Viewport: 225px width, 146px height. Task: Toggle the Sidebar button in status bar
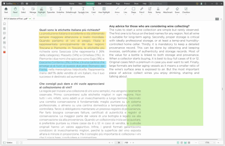8,142
